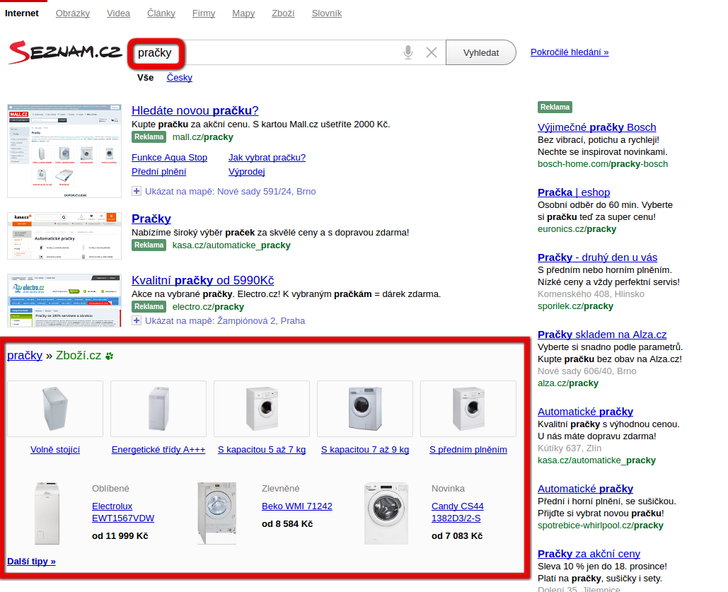Click the green paw icon next to Zboží.cz
The image size is (728, 592).
[110, 356]
